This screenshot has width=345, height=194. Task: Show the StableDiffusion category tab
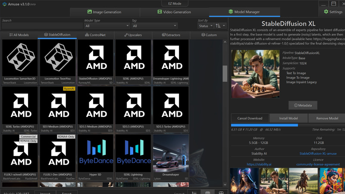click(57, 35)
